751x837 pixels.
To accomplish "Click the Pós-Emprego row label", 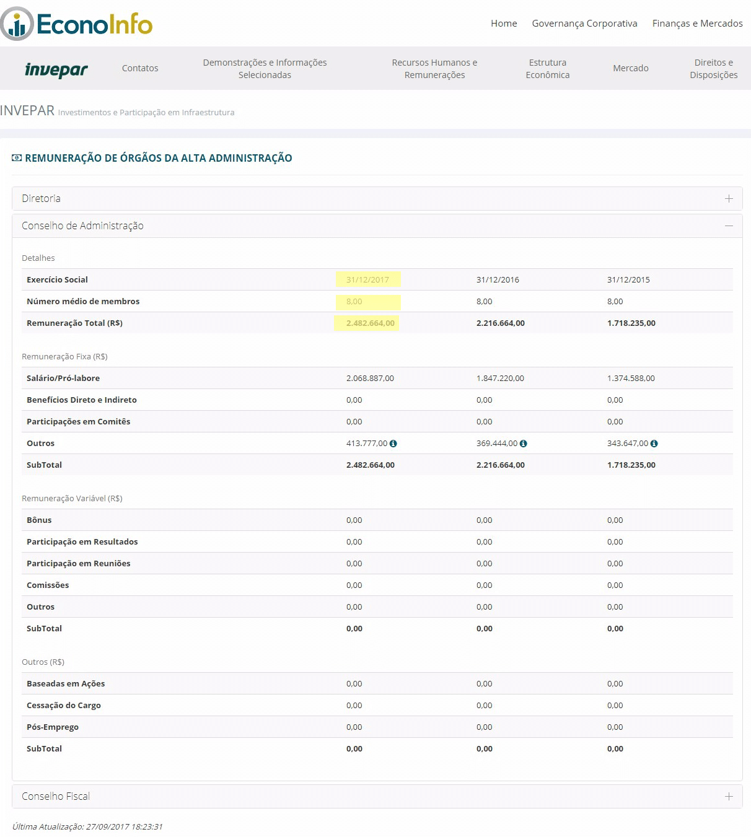I will [x=53, y=727].
